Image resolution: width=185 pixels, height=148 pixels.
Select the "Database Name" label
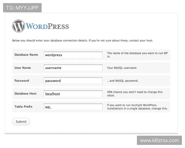point(26,55)
